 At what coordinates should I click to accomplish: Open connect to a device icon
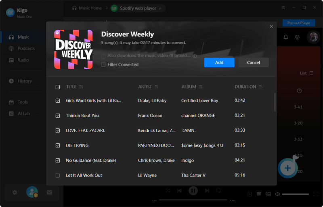point(268,194)
